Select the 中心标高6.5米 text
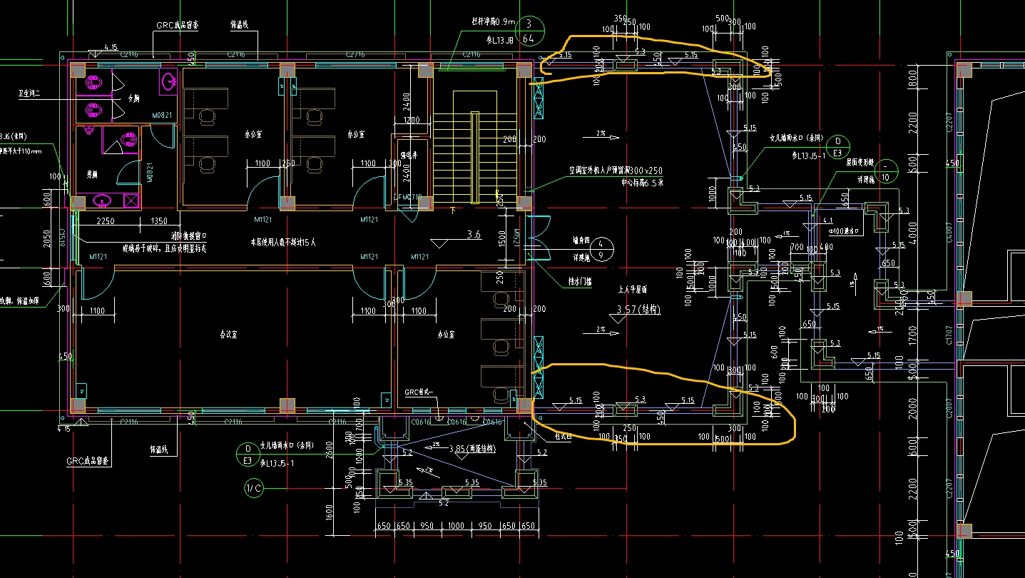This screenshot has height=578, width=1025. point(642,183)
